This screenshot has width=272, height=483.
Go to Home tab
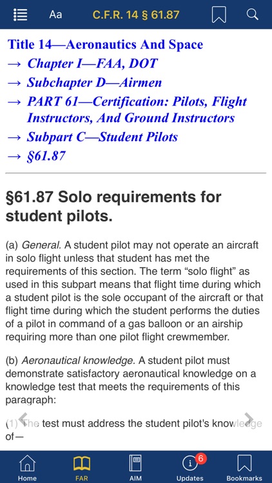[27, 468]
